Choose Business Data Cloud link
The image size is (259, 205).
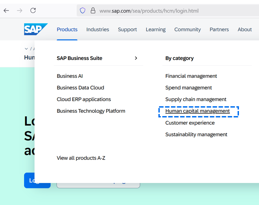click(x=80, y=88)
